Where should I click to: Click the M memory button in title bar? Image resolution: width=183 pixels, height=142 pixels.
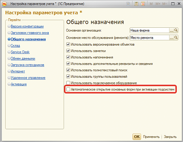tap(151, 4)
